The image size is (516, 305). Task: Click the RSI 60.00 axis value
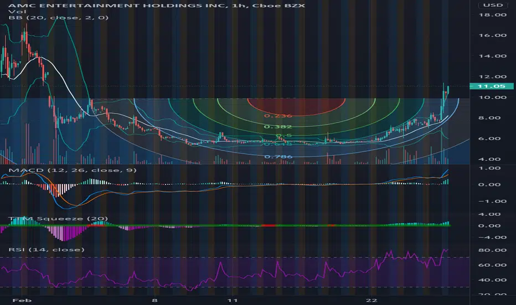492,265
